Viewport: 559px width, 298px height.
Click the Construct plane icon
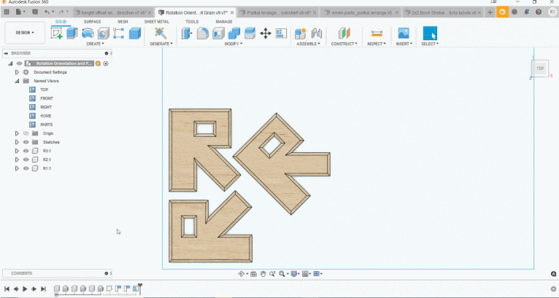[343, 34]
